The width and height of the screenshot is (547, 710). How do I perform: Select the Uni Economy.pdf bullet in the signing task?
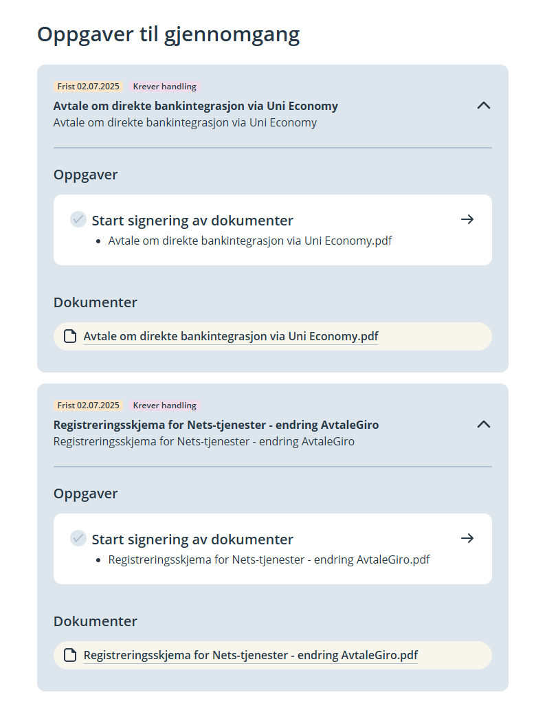point(250,241)
